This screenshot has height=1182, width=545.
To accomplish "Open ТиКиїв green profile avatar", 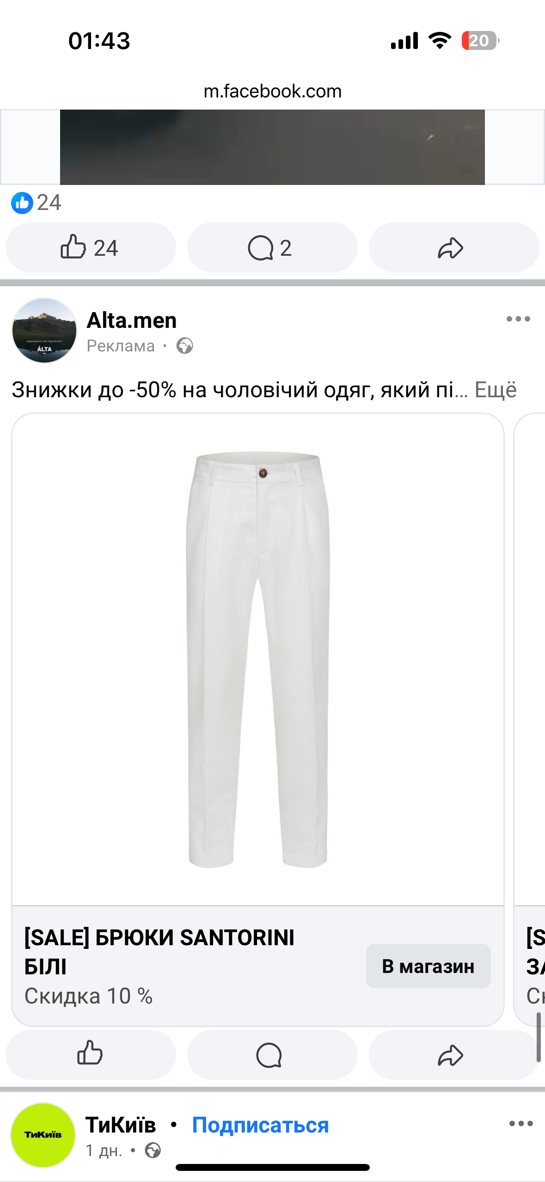I will coord(43,1135).
